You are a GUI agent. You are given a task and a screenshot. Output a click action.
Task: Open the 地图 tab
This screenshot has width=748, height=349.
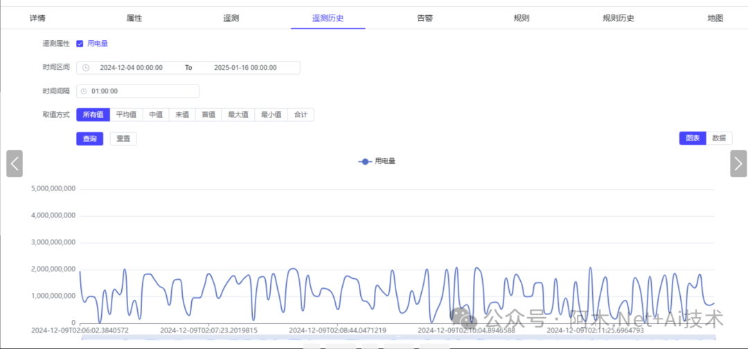[x=715, y=19]
